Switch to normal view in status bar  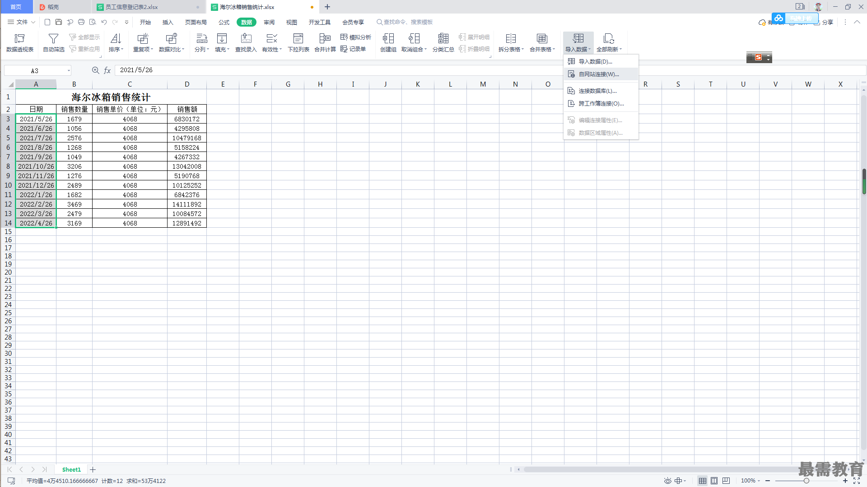pos(702,481)
